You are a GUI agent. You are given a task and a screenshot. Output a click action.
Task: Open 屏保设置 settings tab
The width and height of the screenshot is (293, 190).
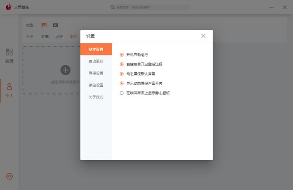[96, 73]
